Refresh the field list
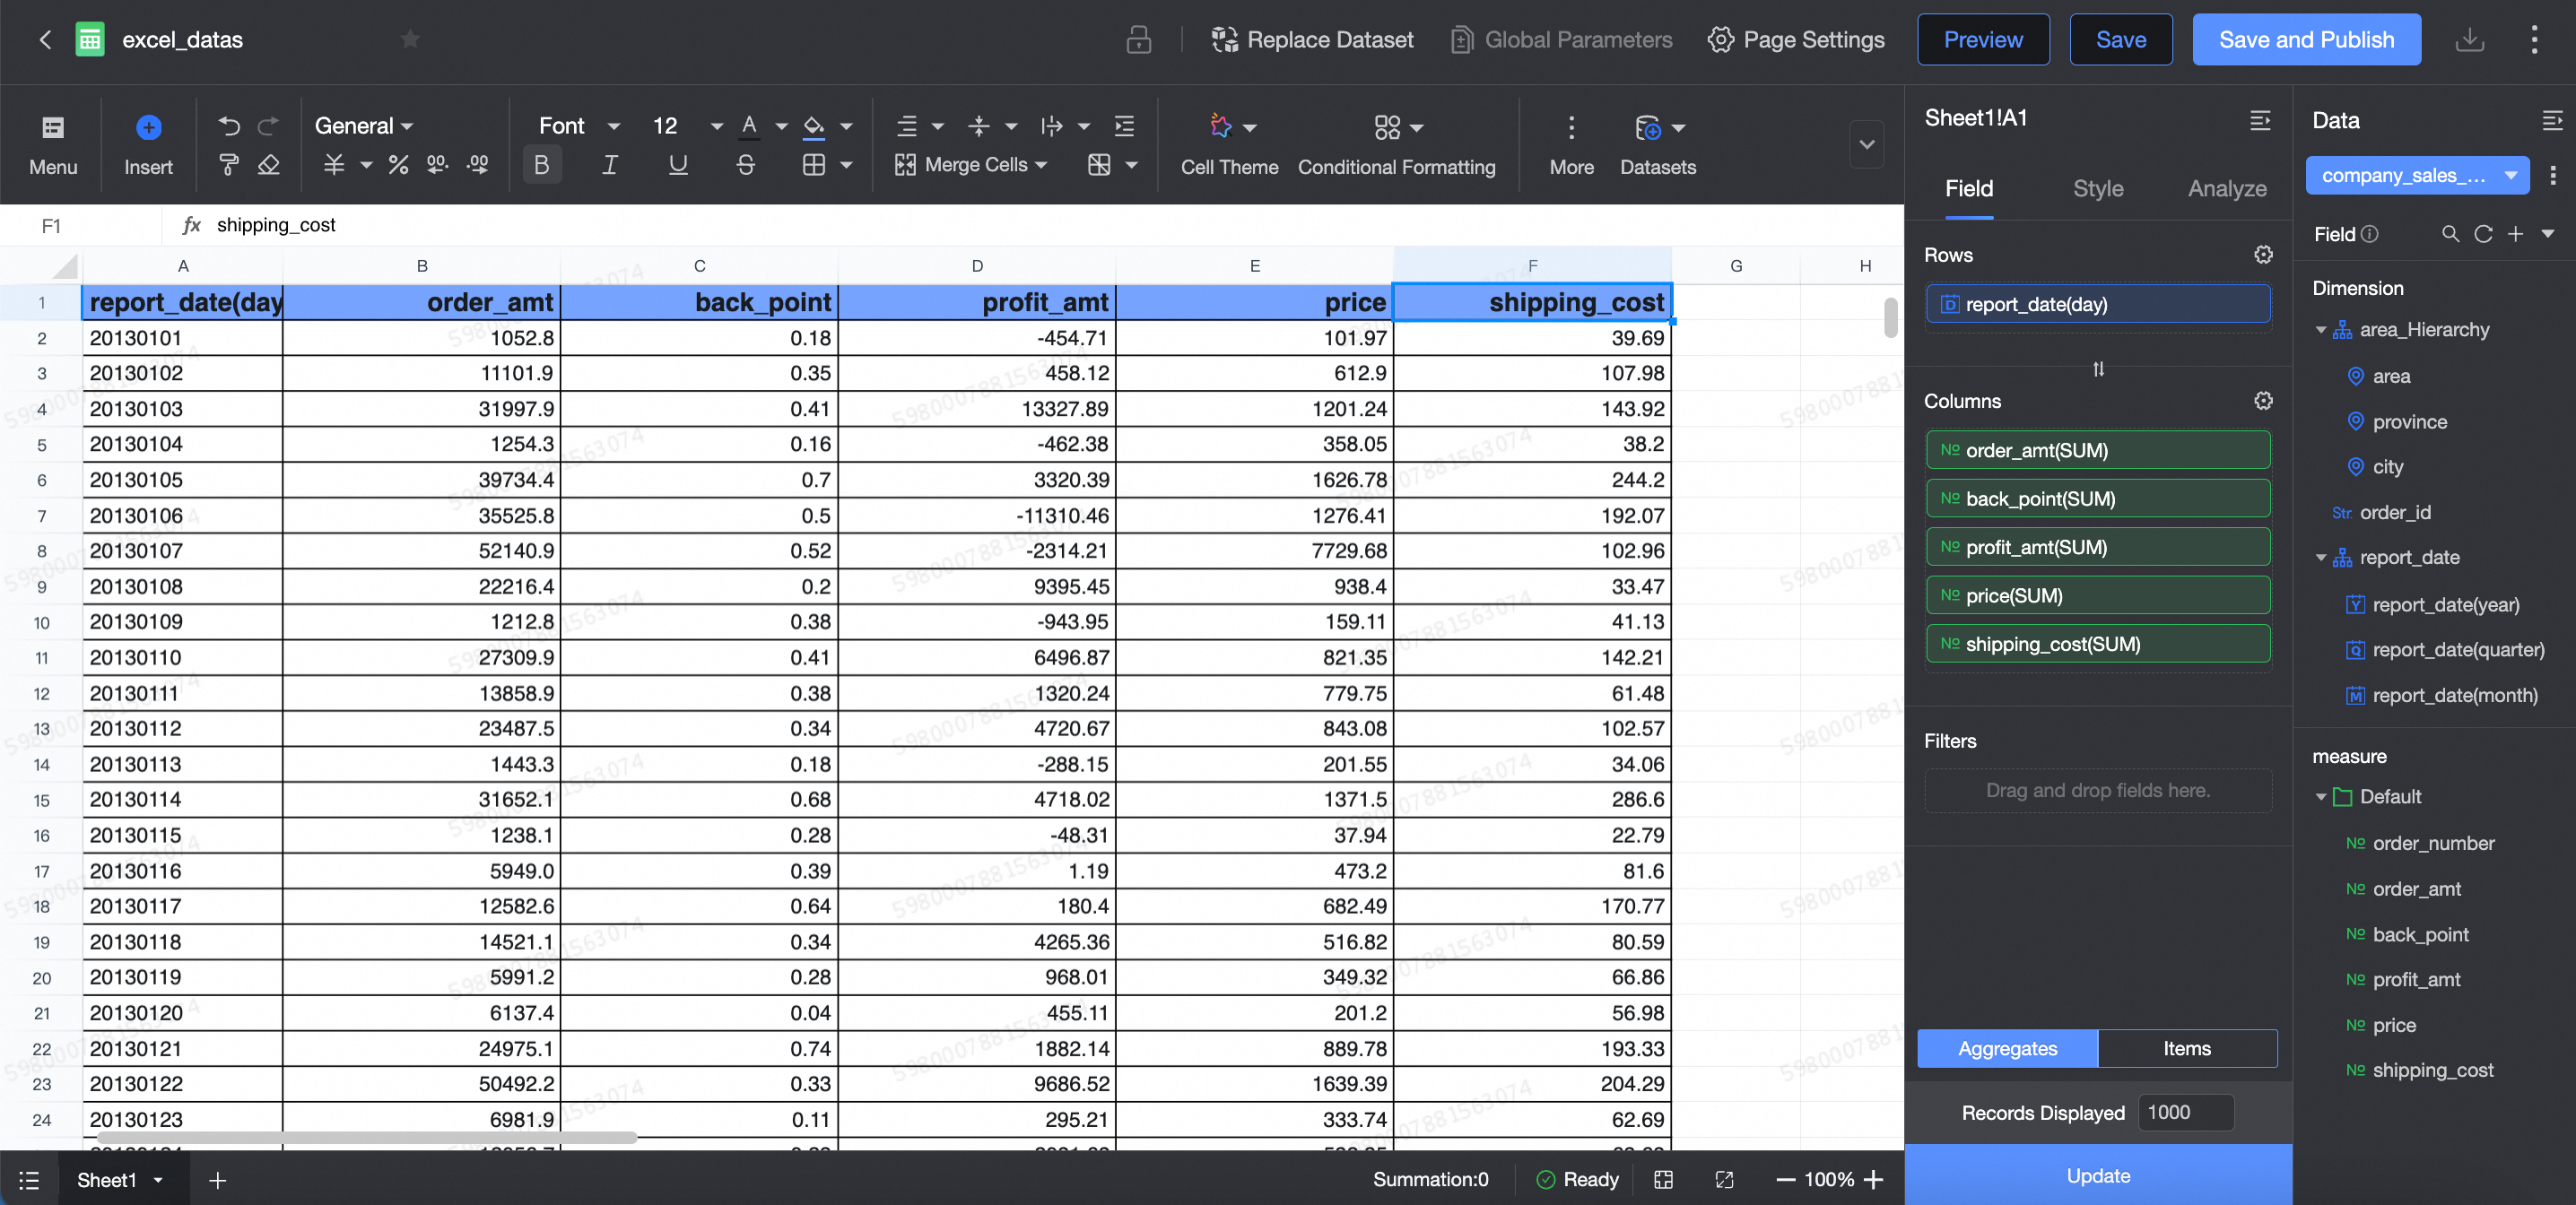Viewport: 2576px width, 1205px height. (x=2483, y=234)
